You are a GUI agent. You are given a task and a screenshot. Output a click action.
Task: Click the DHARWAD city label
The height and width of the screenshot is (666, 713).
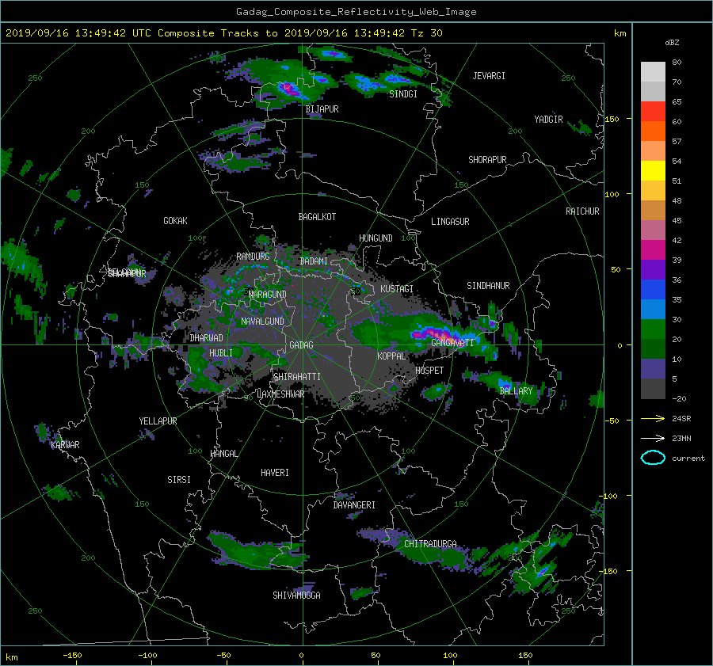(206, 338)
